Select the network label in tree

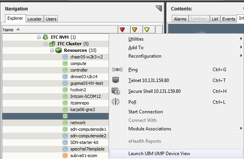[x=78, y=123]
